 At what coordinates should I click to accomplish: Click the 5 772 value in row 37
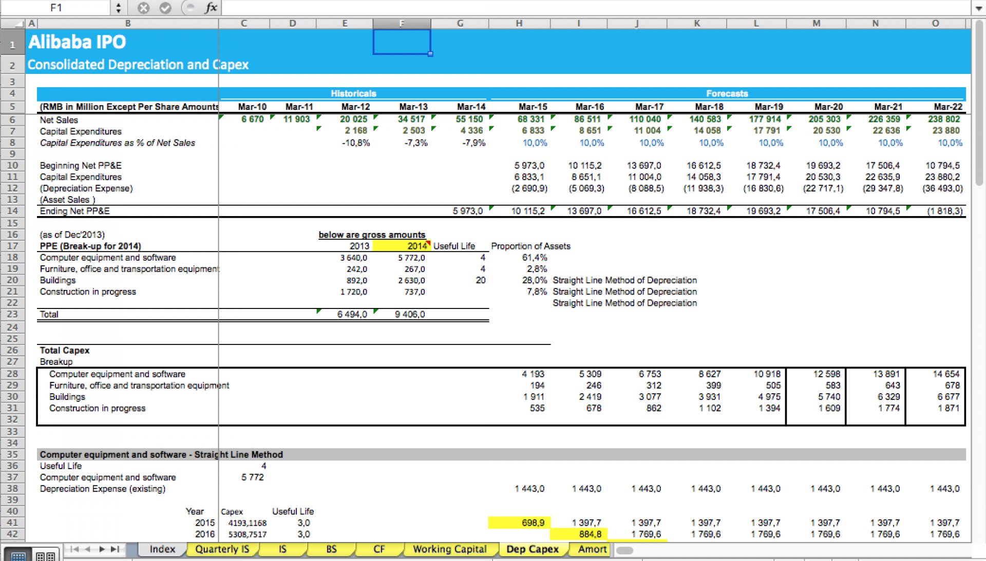pos(252,477)
